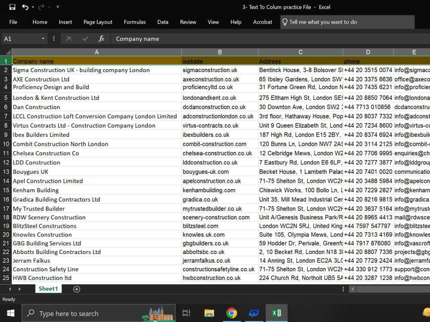Viewport: 430px width, 322px height.
Task: Open Customize Quick Access Toolbar dropdown
Action: [x=58, y=7]
